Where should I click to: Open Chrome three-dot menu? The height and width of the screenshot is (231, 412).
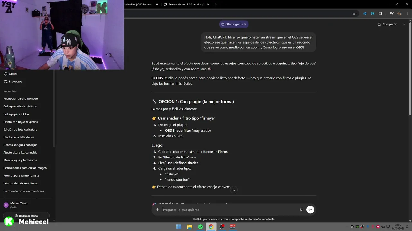pyautogui.click(x=407, y=13)
